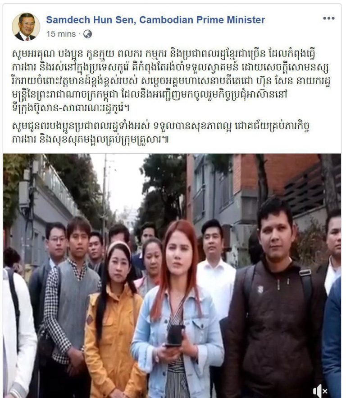The height and width of the screenshot is (398, 346).
Task: Click the phone held by the red-haired woman
Action: (175, 336)
